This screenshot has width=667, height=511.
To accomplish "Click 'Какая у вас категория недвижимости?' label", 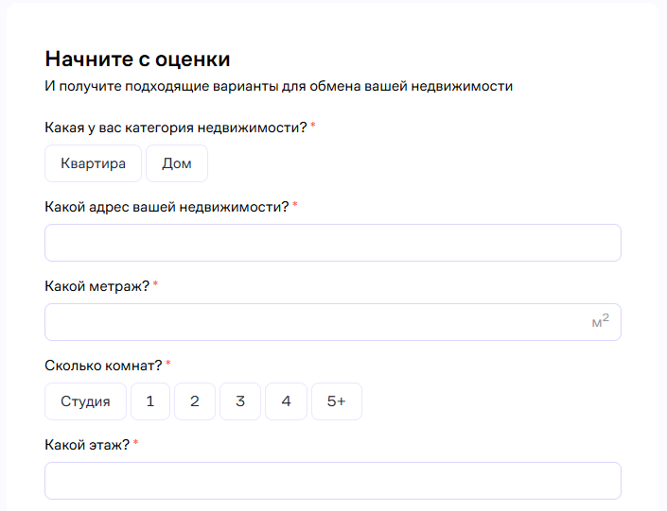I will point(175,127).
